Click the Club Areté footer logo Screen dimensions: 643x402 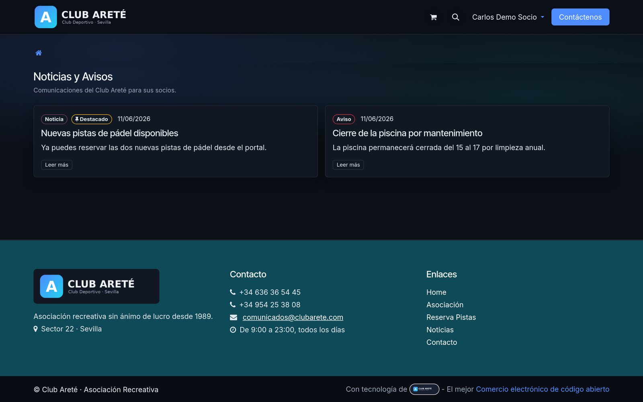96,286
